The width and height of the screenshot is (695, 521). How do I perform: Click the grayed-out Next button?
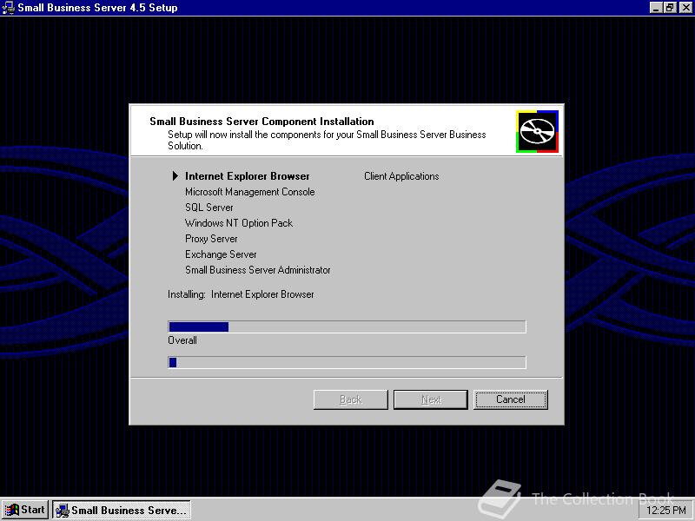pyautogui.click(x=430, y=399)
